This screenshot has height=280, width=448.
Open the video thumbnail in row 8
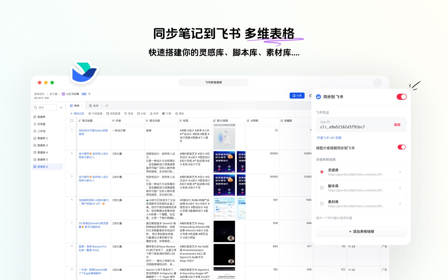224,254
